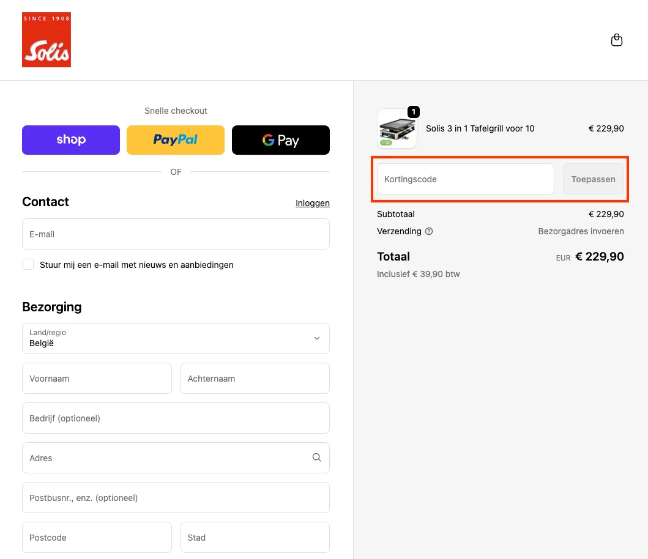Select the Voornaam text field

(97, 379)
